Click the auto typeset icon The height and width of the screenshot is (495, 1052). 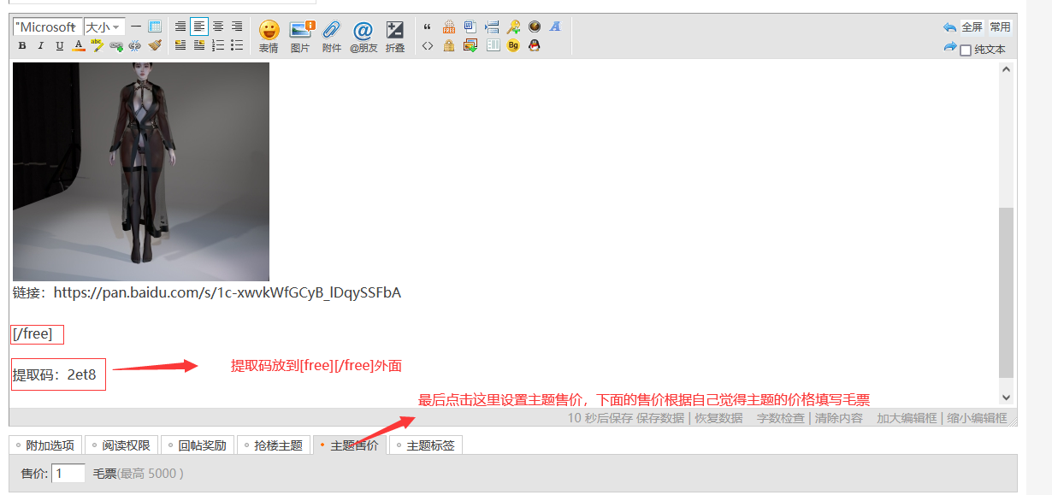coord(180,27)
